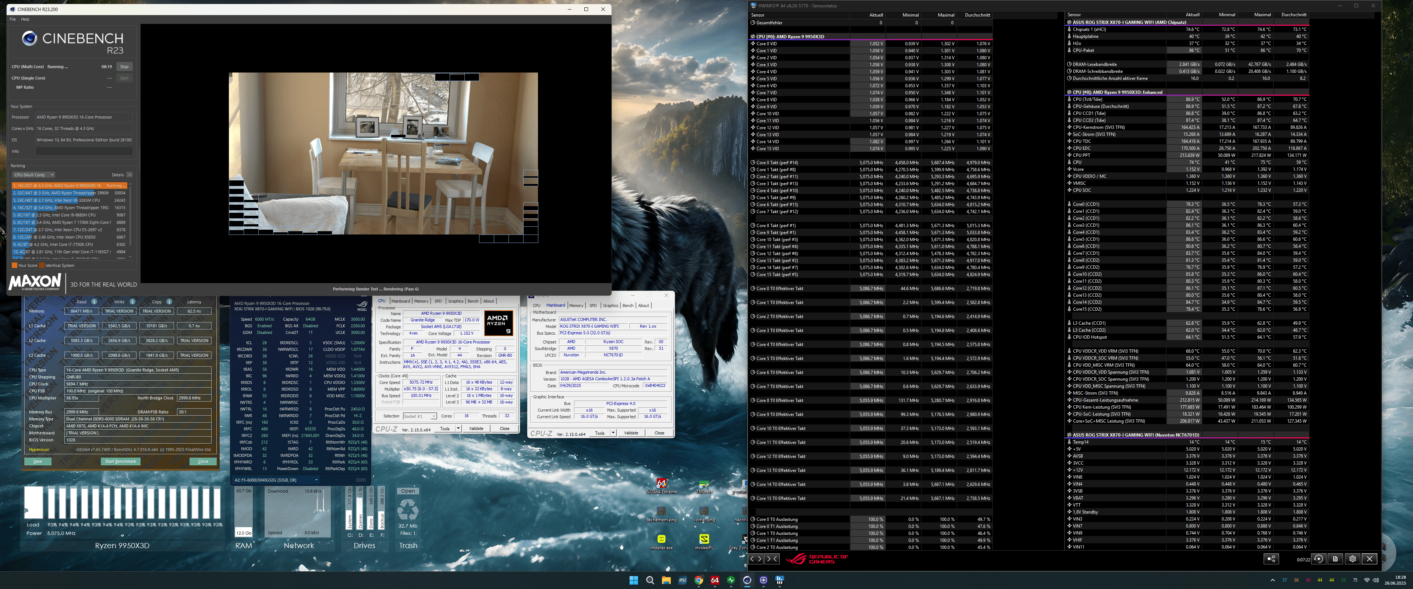The image size is (1413, 589).
Task: Open Tools dropdown arrow in CPU-Z Mainboard window
Action: 613,433
